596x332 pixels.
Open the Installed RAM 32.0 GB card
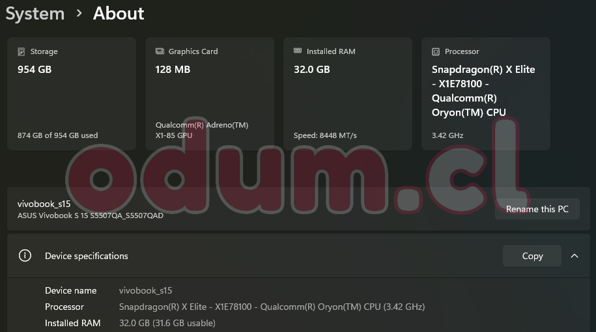coord(348,94)
